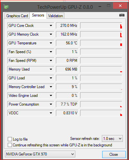Image resolution: width=129 pixels, height=160 pixels.
Task: Minimize the GPU-Z window
Action: (100, 6)
